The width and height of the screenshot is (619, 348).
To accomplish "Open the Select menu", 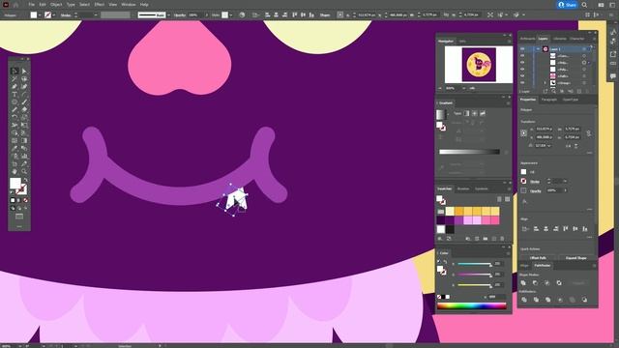I will tap(84, 4).
